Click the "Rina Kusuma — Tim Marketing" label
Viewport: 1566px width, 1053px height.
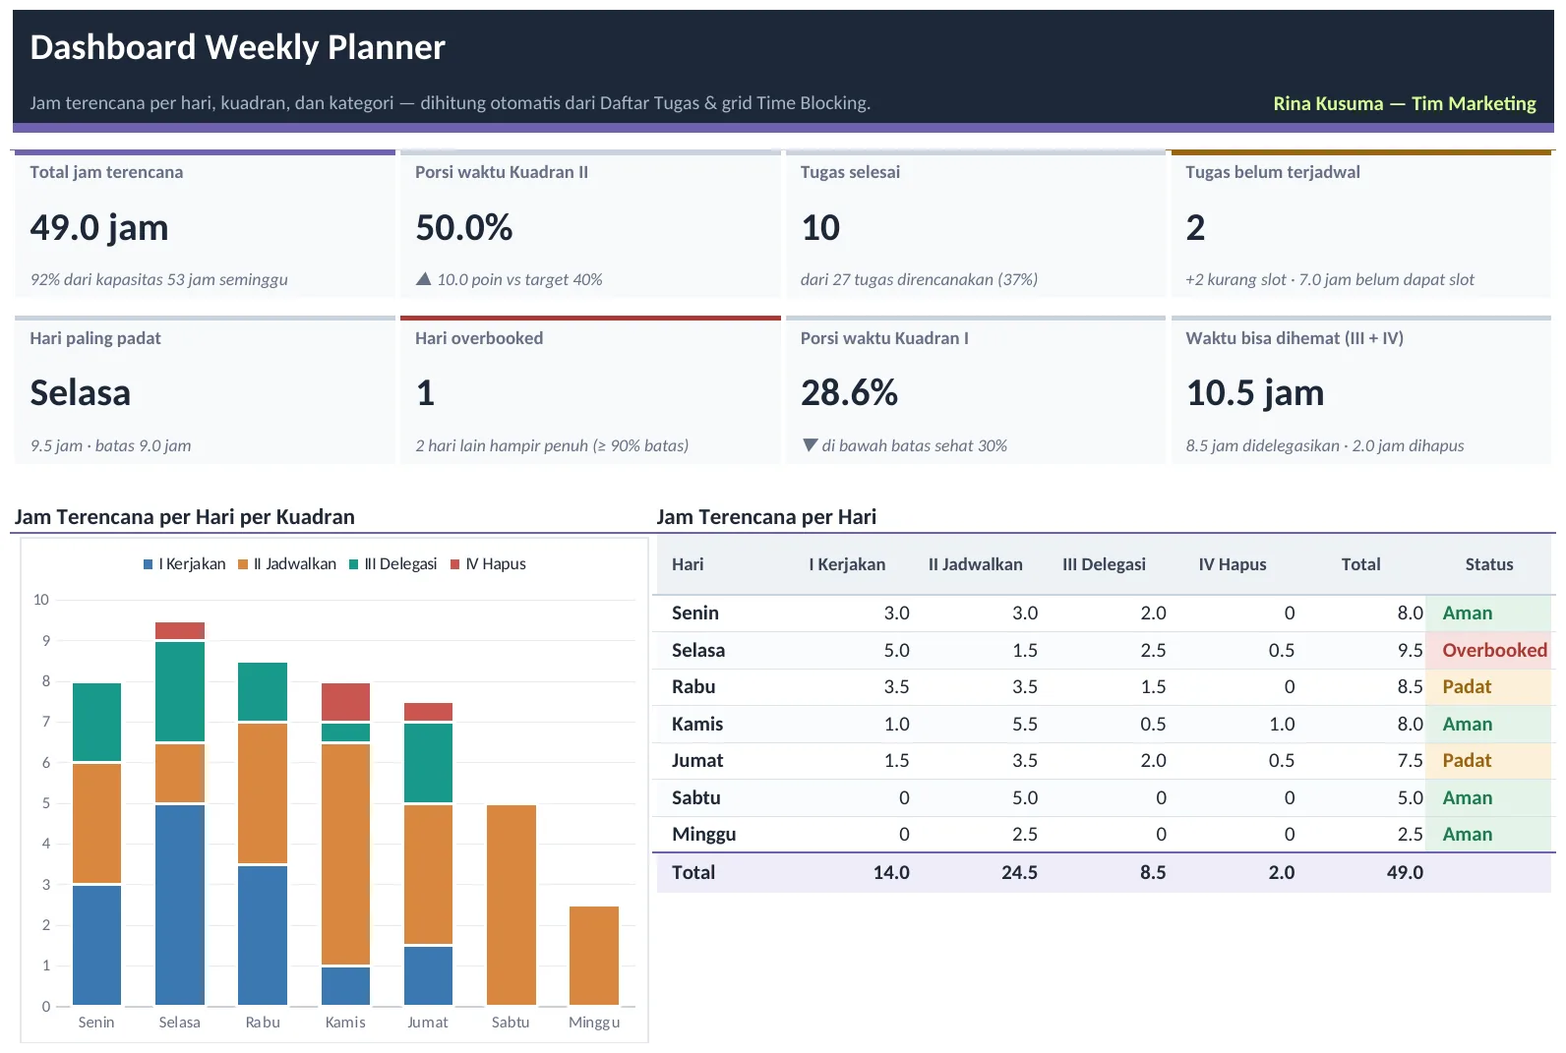tap(1405, 103)
